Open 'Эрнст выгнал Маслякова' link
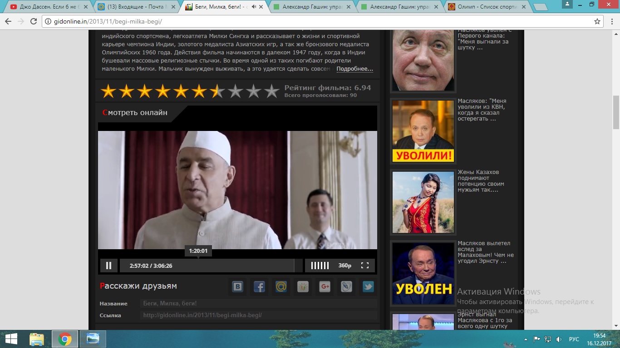620x348 pixels. (x=485, y=320)
